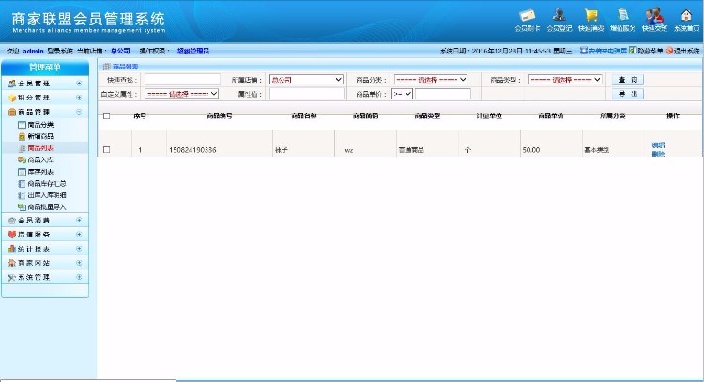Go to 系统首页 house icon

point(686,15)
